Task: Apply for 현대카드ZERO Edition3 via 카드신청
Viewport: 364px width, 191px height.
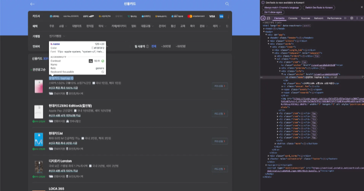Action: click(x=220, y=114)
